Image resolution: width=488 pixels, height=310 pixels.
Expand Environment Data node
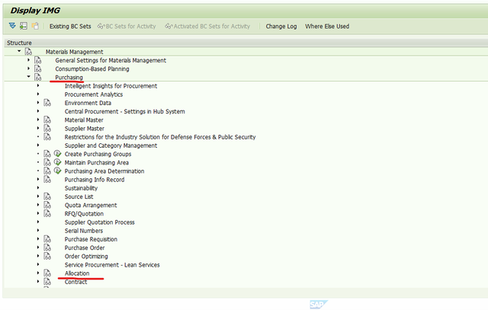(38, 102)
